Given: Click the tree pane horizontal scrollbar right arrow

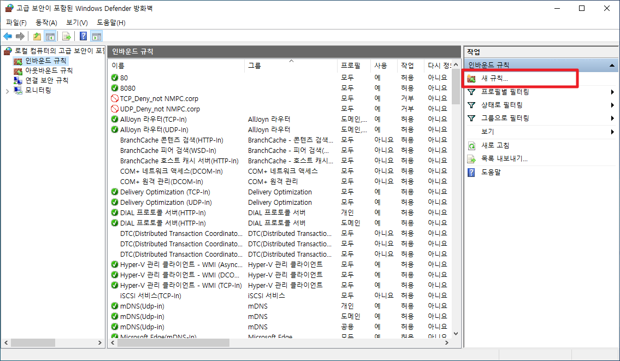Looking at the screenshot, I should [99, 343].
